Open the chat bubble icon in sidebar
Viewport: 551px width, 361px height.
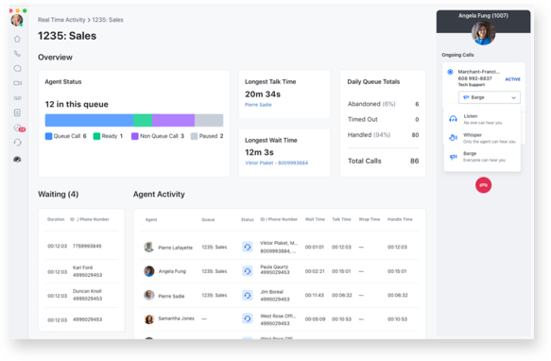17,68
